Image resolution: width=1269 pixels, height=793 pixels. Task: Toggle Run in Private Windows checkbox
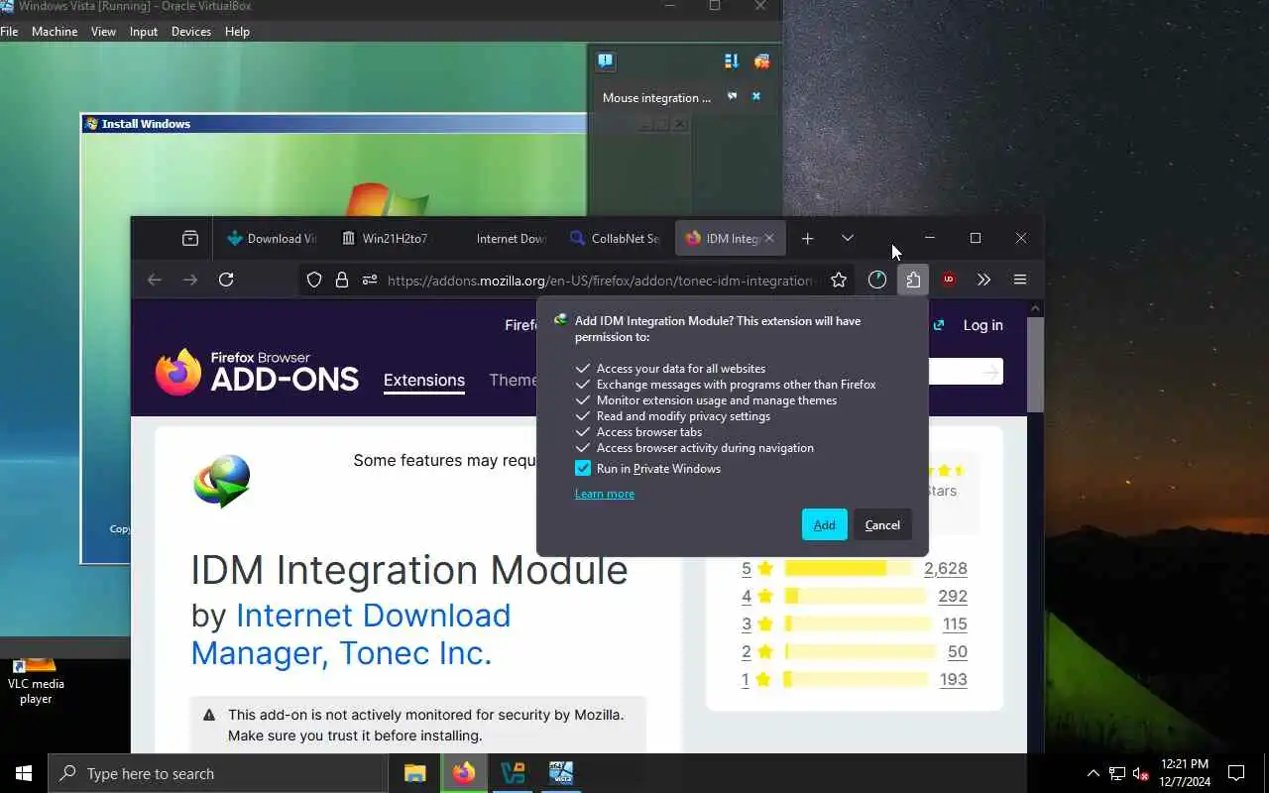point(583,469)
